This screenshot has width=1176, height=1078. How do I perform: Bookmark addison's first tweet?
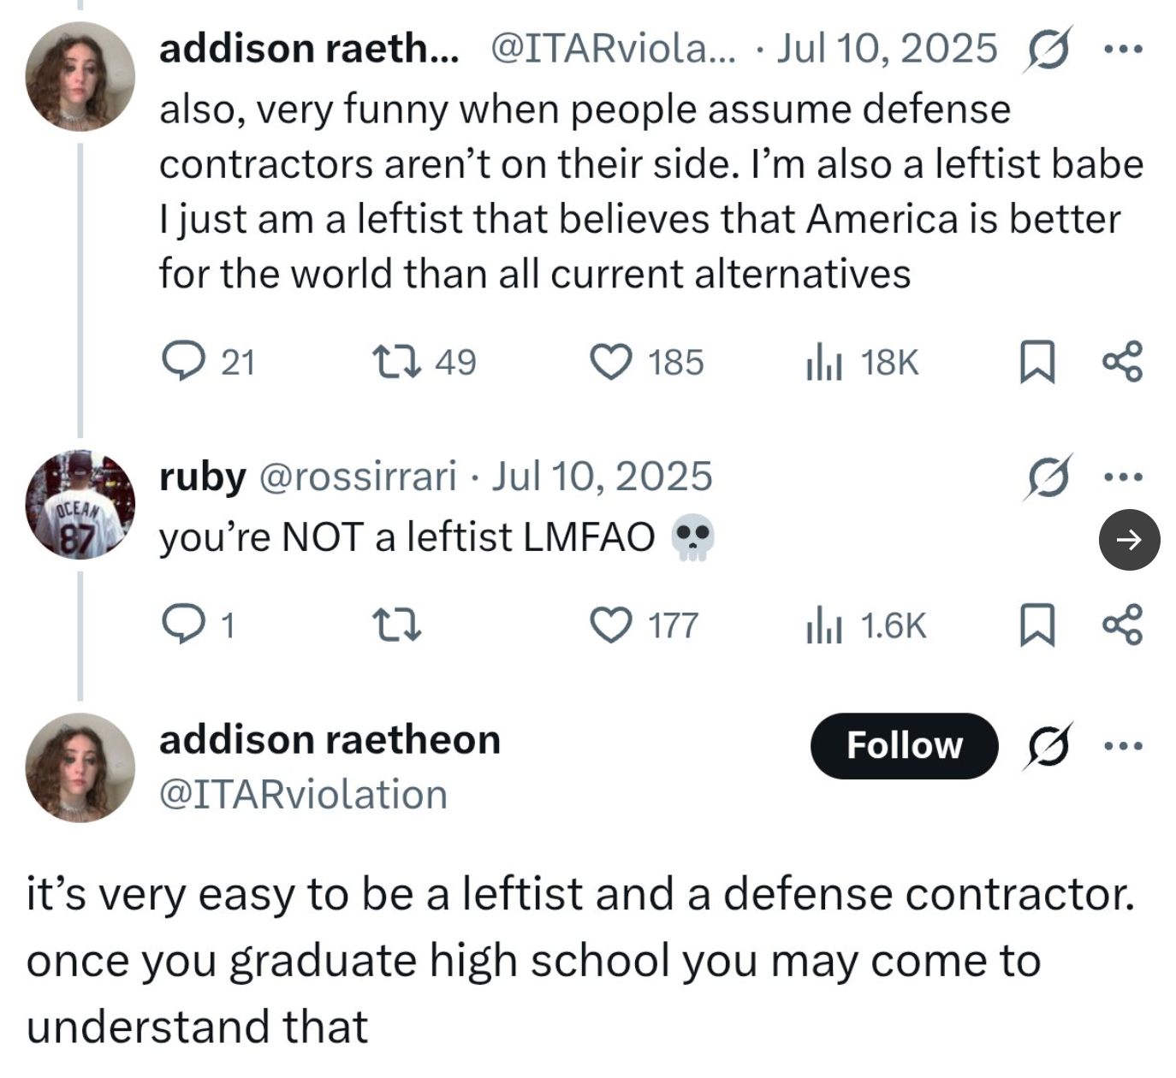[x=1036, y=362]
